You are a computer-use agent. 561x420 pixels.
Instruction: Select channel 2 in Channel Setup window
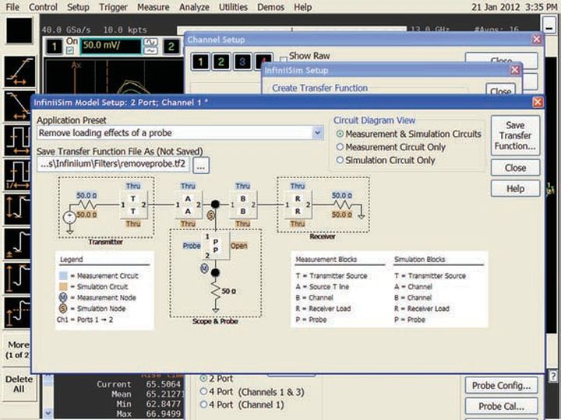point(221,61)
